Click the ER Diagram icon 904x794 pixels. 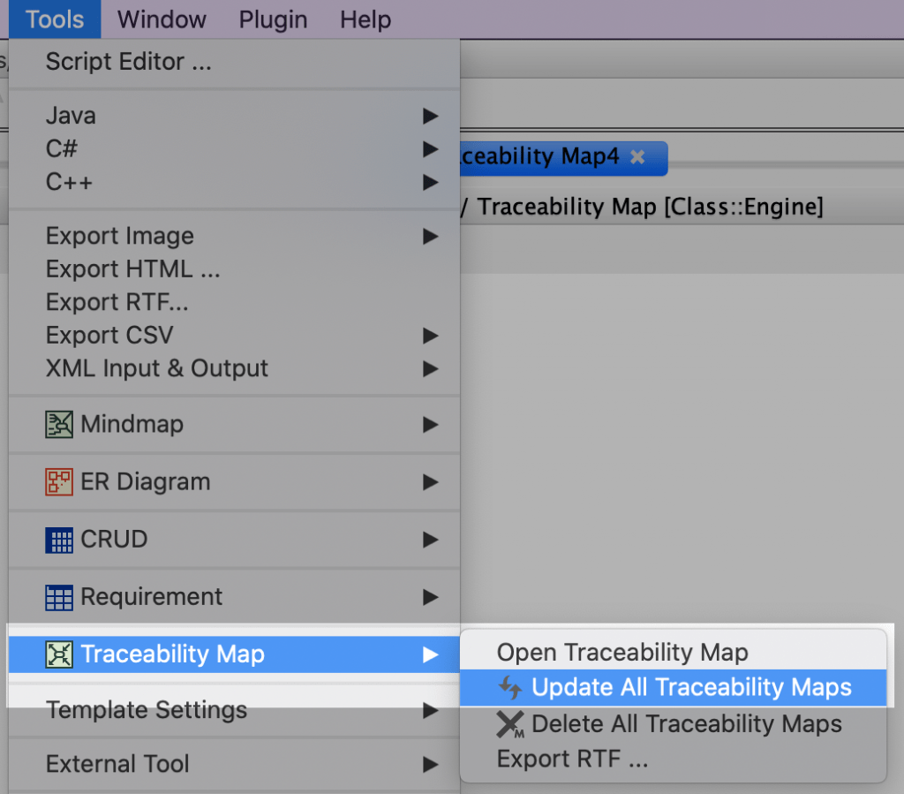click(59, 482)
